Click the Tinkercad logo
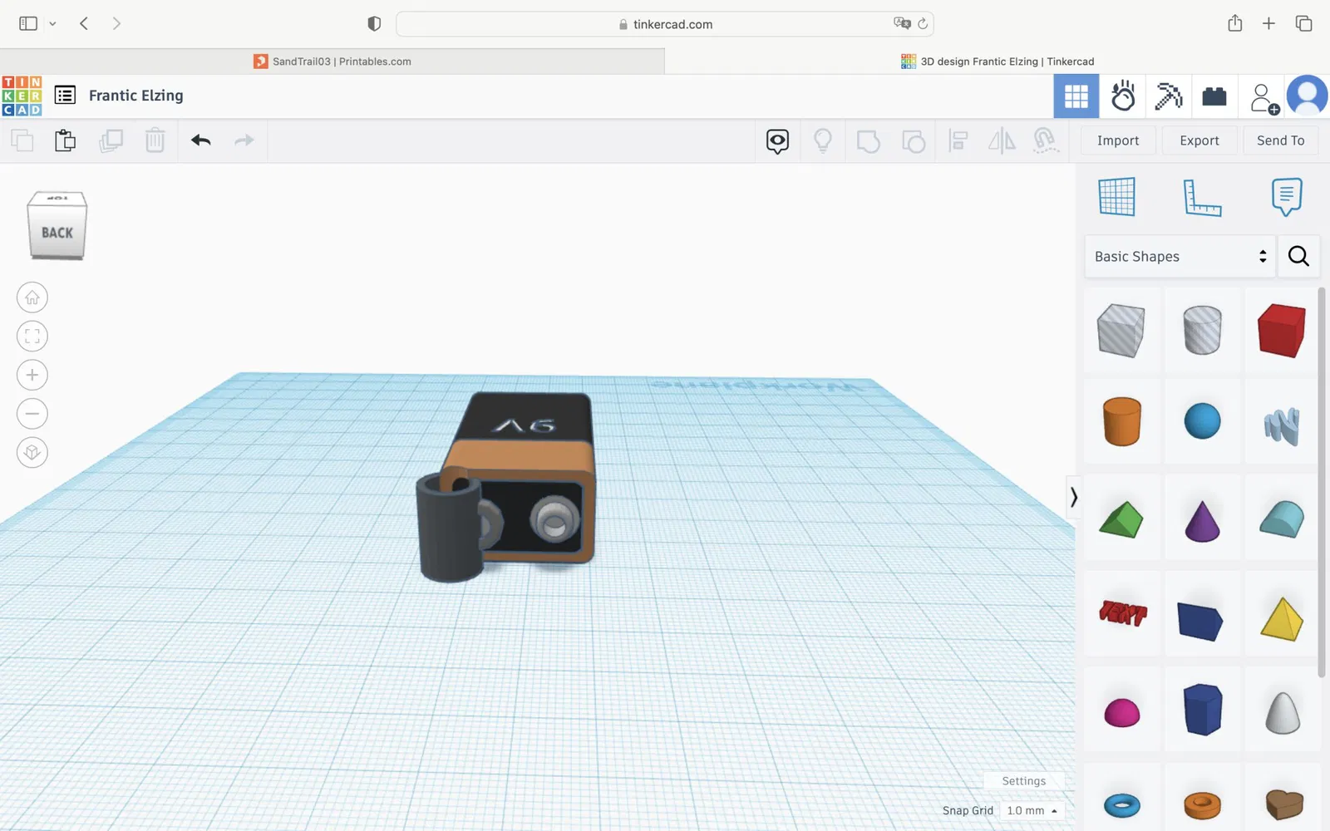1330x831 pixels. point(22,96)
